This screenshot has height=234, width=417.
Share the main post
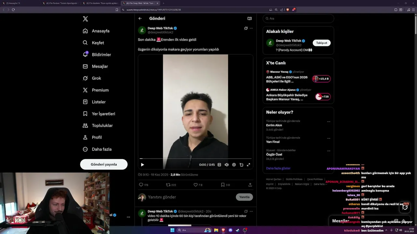[x=250, y=185]
